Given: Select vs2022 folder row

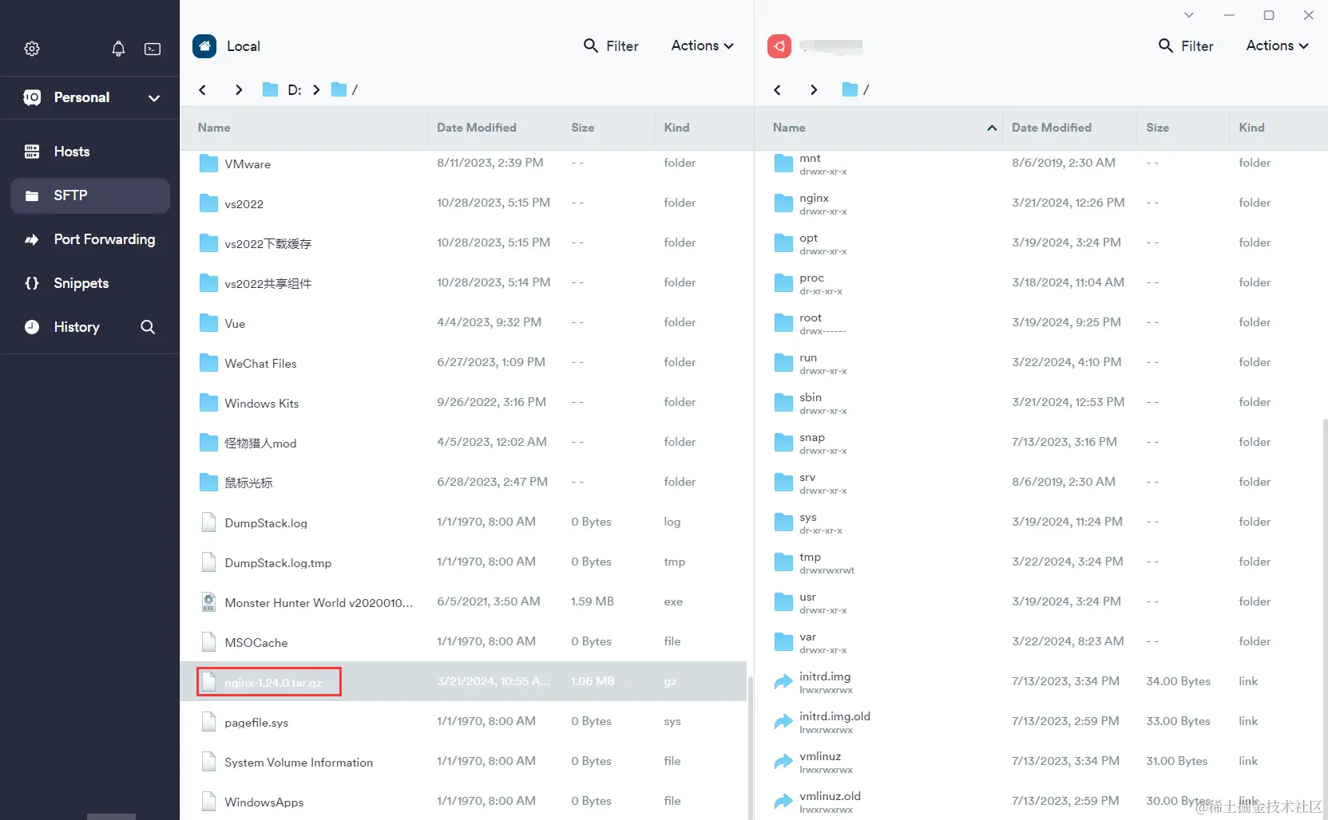Looking at the screenshot, I should [463, 203].
